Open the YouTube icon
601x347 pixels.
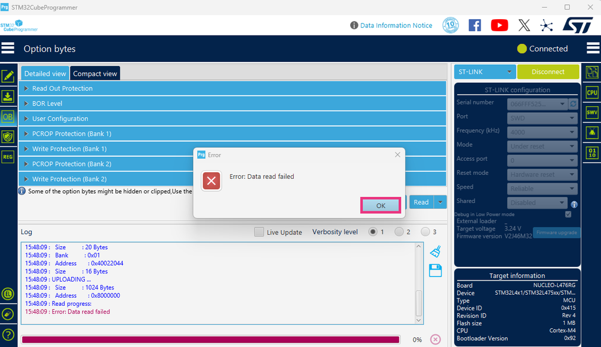click(499, 25)
